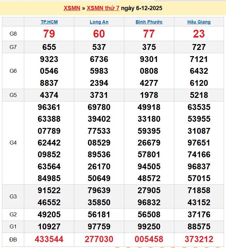The width and height of the screenshot is (226, 248).
Task: Click the G7 number 655
Action: click(x=49, y=47)
